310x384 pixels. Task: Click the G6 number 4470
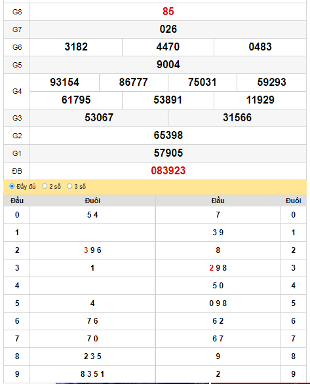point(168,47)
